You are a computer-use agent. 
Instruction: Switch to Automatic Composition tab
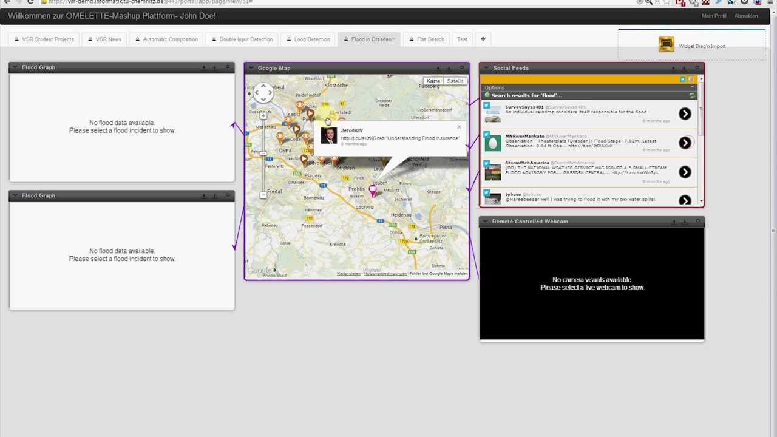pyautogui.click(x=166, y=39)
